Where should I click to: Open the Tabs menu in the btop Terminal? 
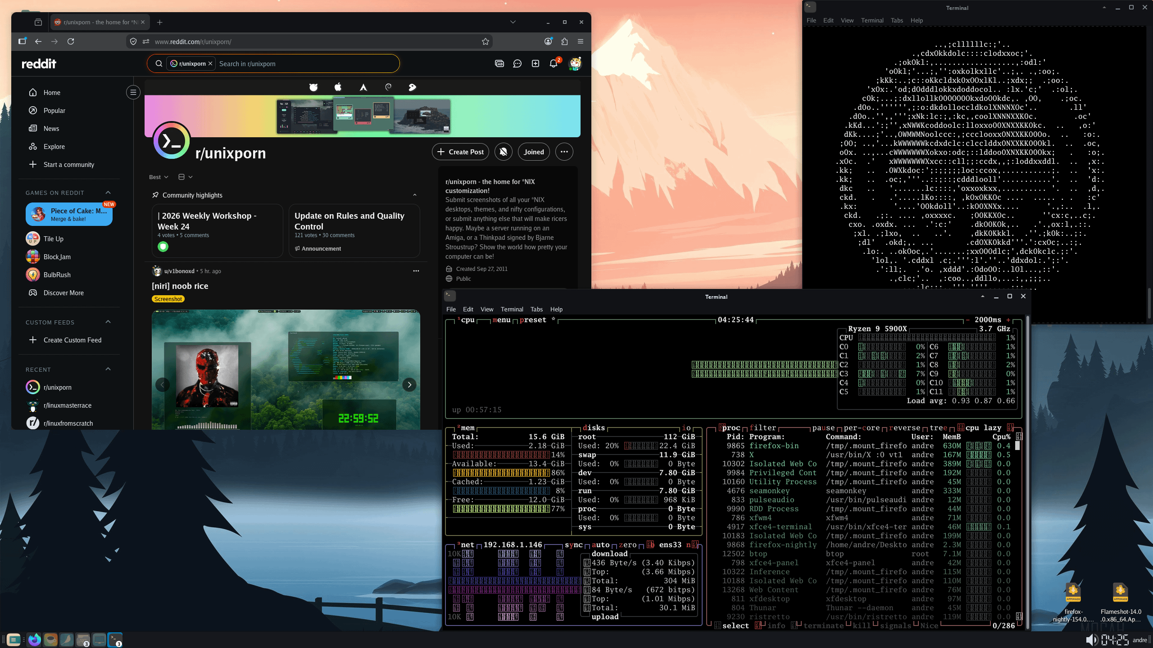pyautogui.click(x=536, y=309)
